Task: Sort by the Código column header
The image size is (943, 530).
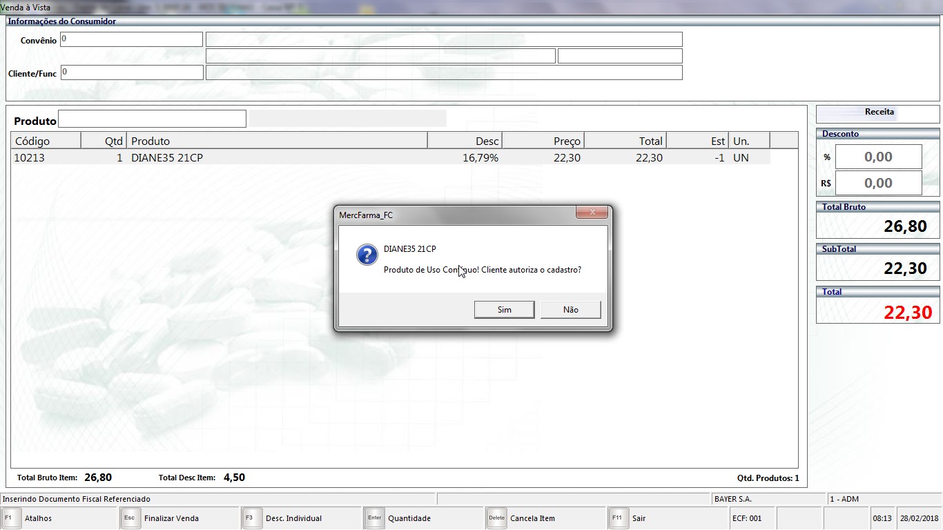Action: coord(46,141)
